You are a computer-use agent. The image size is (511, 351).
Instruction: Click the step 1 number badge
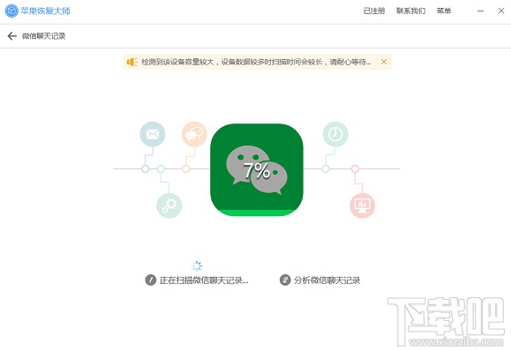pyautogui.click(x=151, y=280)
